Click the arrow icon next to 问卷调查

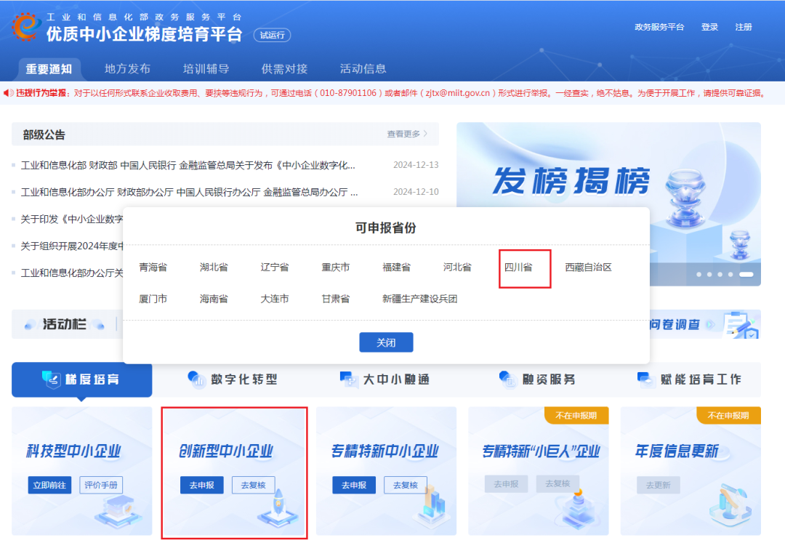710,324
